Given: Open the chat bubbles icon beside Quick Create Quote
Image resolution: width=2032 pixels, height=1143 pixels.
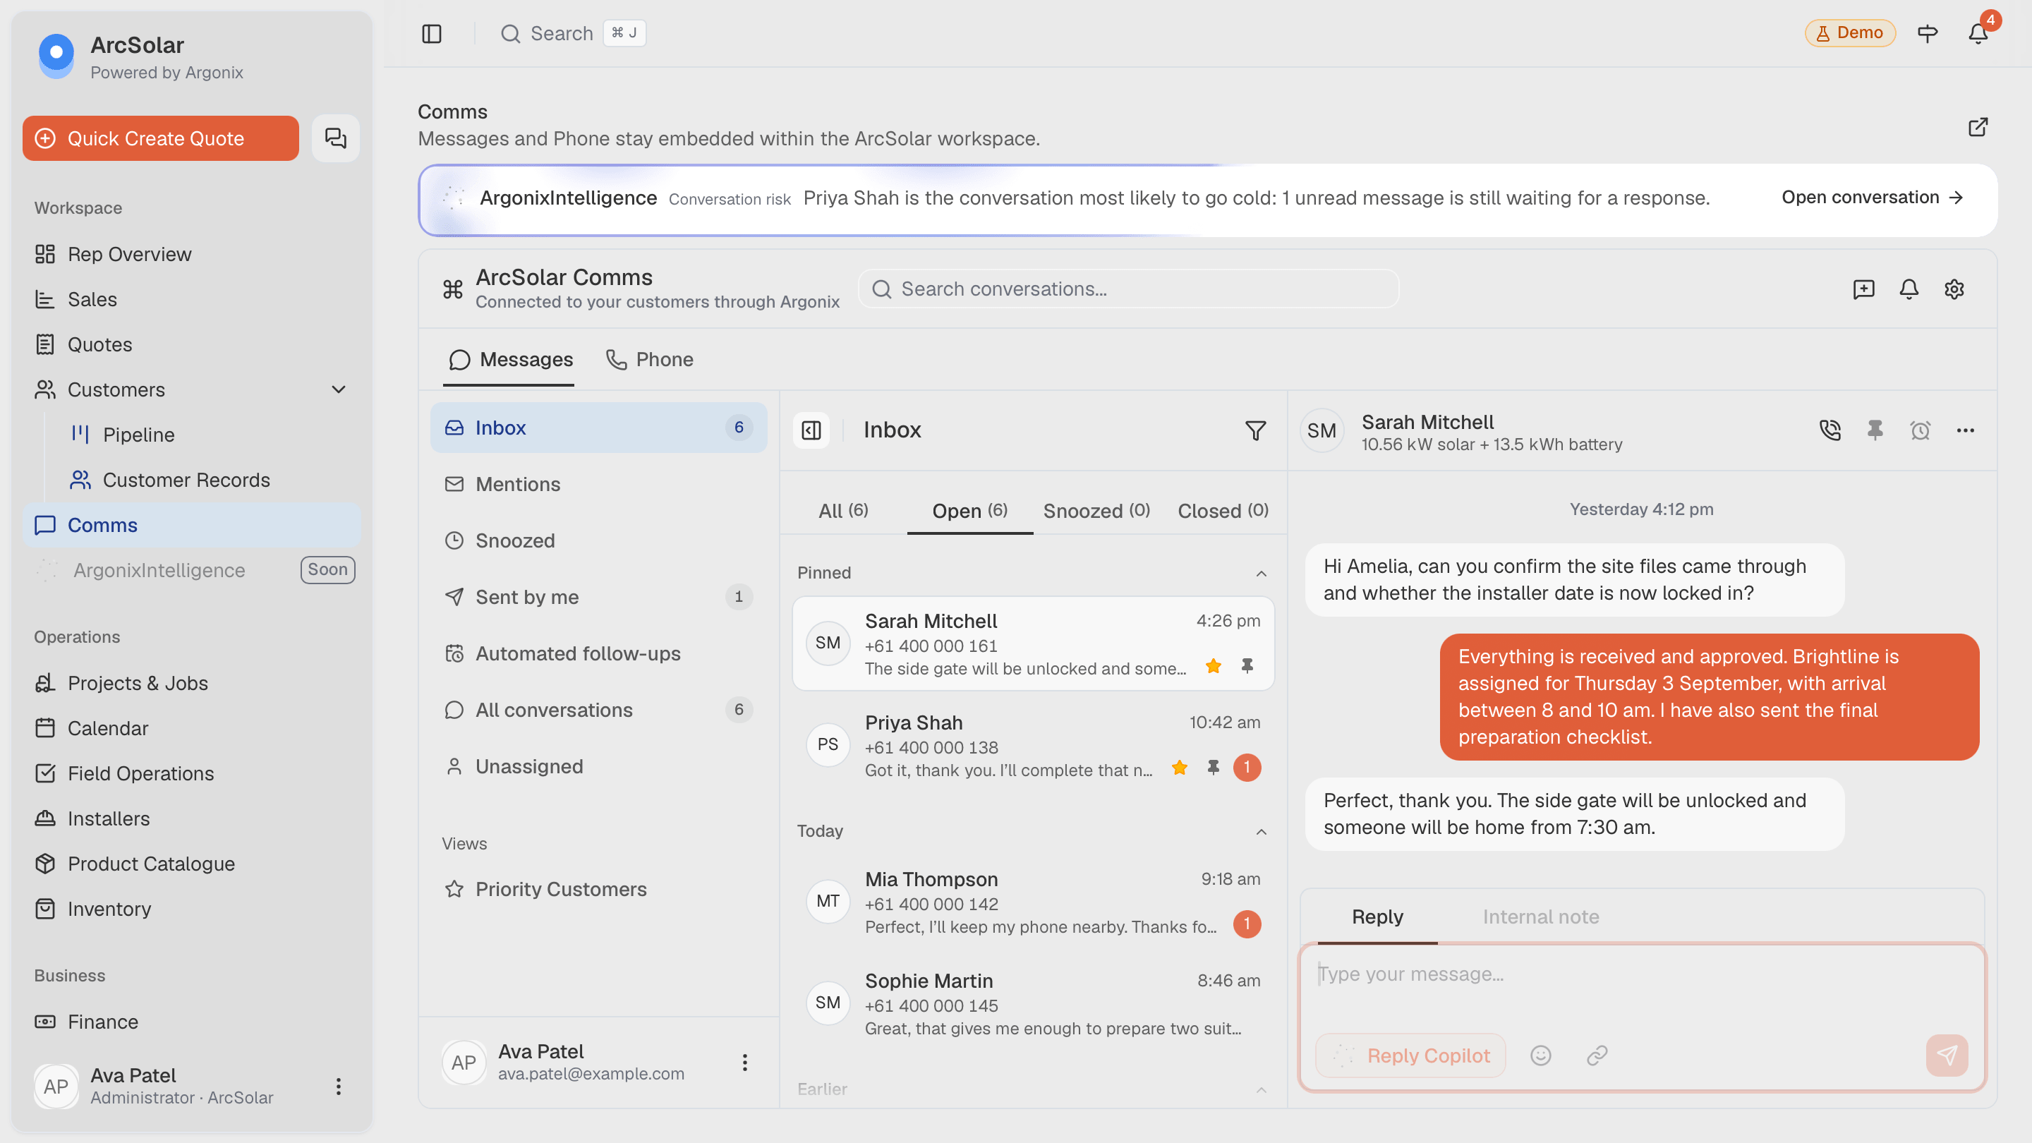Looking at the screenshot, I should (336, 139).
